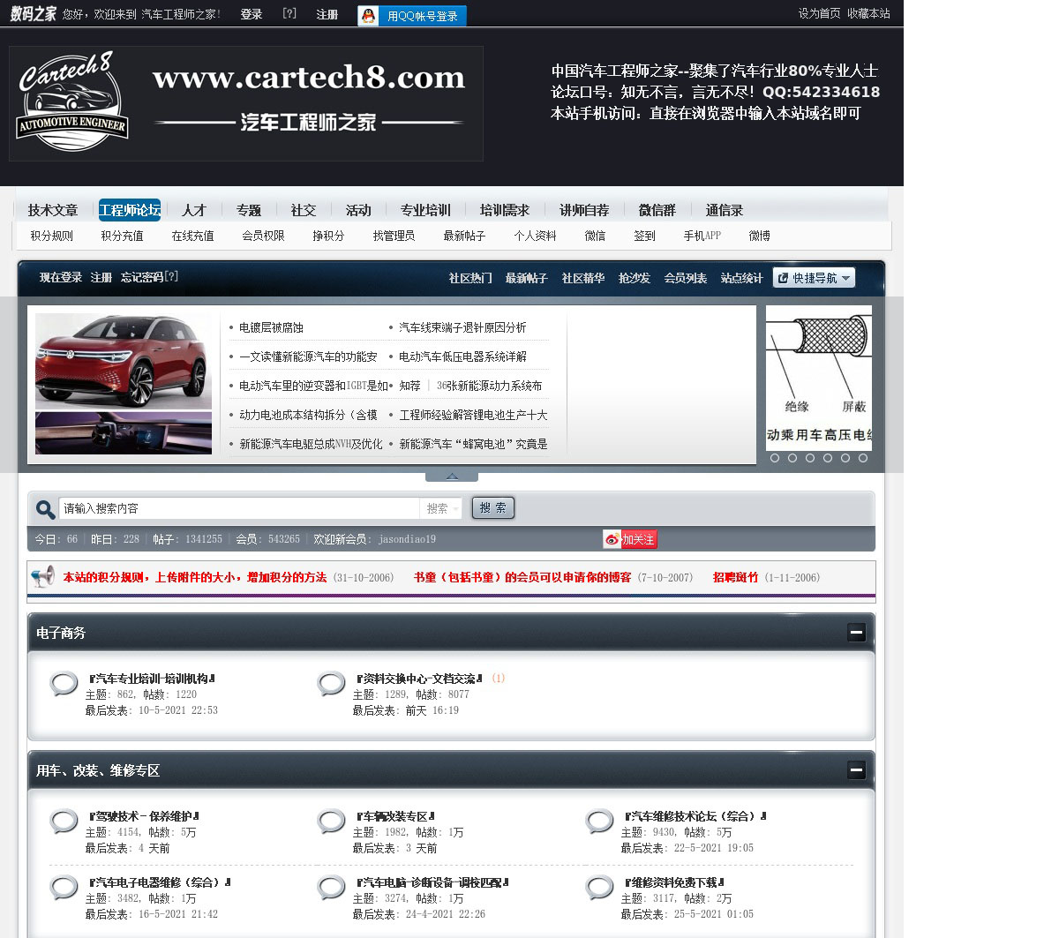Viewport: 1059px width, 938px height.
Task: Open article 汽车线束端子退针原因分析
Action: (x=462, y=327)
